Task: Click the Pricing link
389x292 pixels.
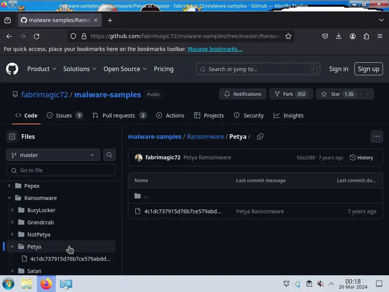Action: [163, 69]
